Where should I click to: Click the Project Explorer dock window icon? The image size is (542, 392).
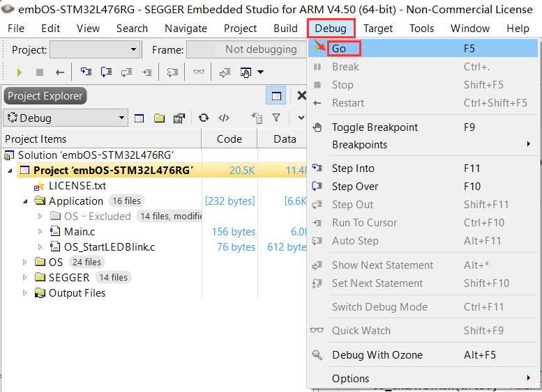276,95
